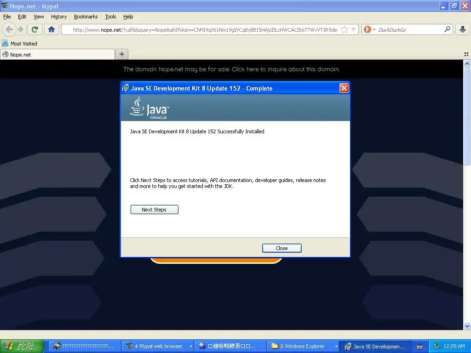Click the page scrollbar up arrow
This screenshot has width=471, height=353.
coord(467,63)
